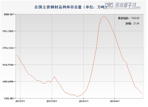
Task: Click the peak of the inventory line
Action: tap(104, 16)
